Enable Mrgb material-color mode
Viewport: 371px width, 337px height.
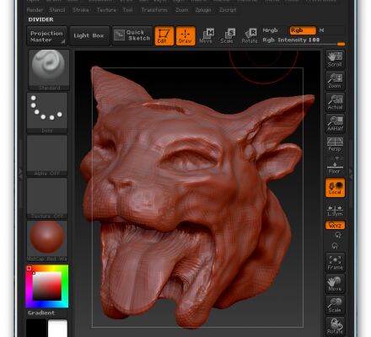click(x=271, y=30)
